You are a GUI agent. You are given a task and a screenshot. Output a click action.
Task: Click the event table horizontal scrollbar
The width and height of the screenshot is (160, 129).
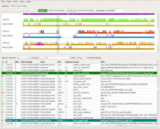79,127
